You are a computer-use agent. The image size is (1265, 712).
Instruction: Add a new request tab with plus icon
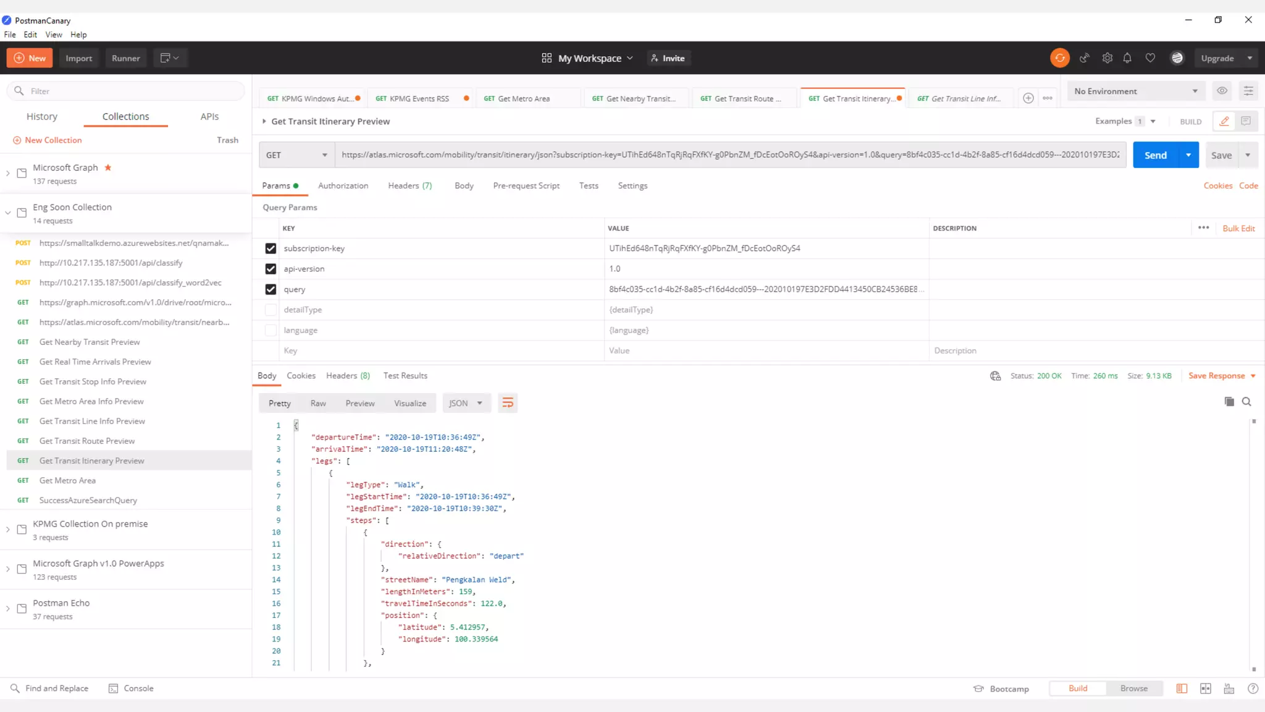click(1028, 98)
